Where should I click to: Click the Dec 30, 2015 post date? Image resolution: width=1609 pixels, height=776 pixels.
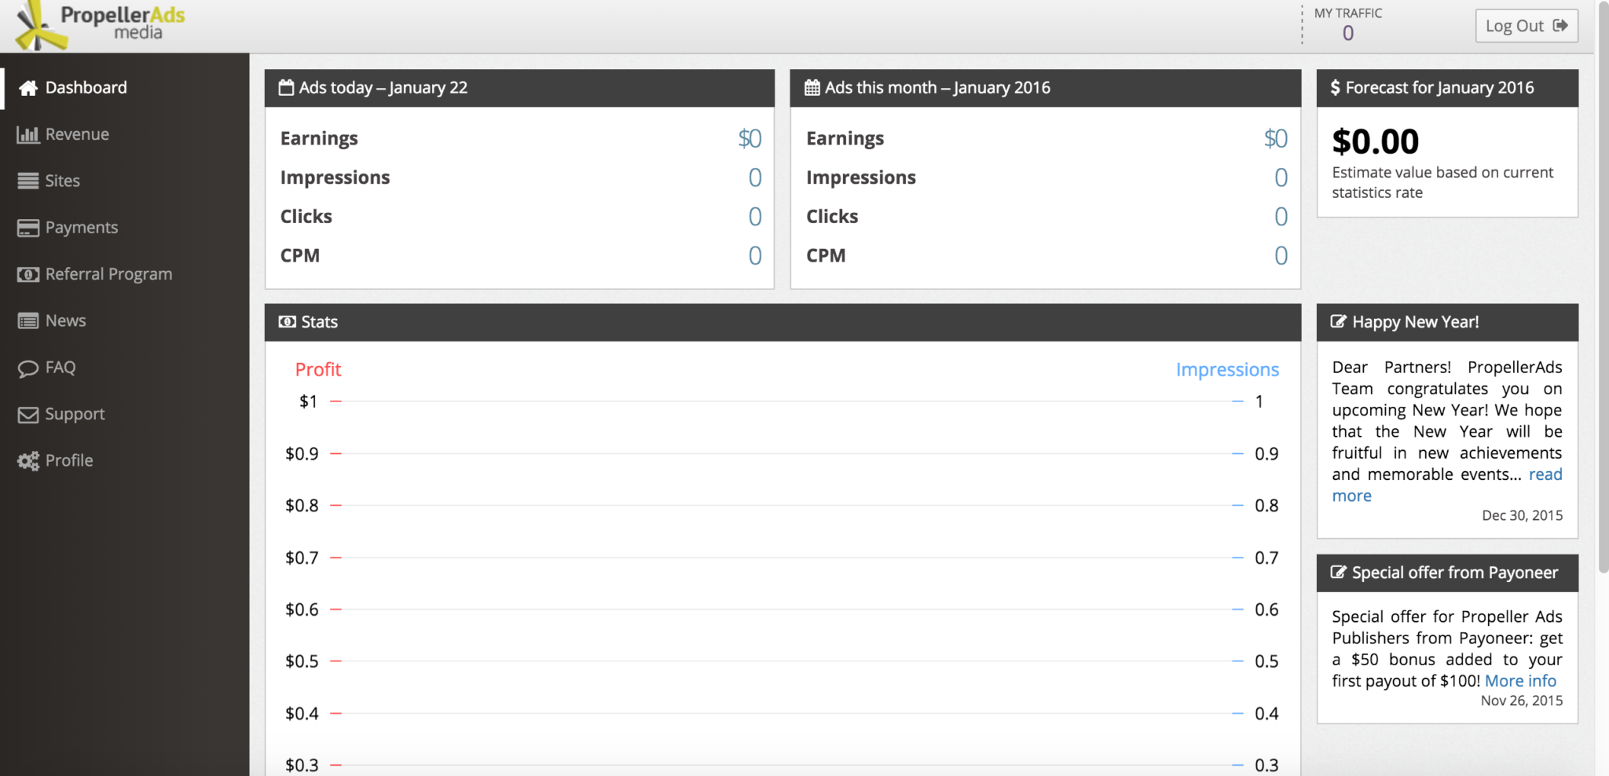[1522, 515]
